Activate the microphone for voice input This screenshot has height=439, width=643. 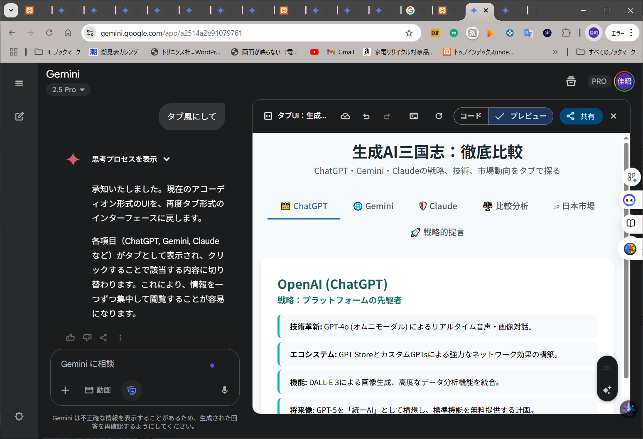tap(224, 390)
